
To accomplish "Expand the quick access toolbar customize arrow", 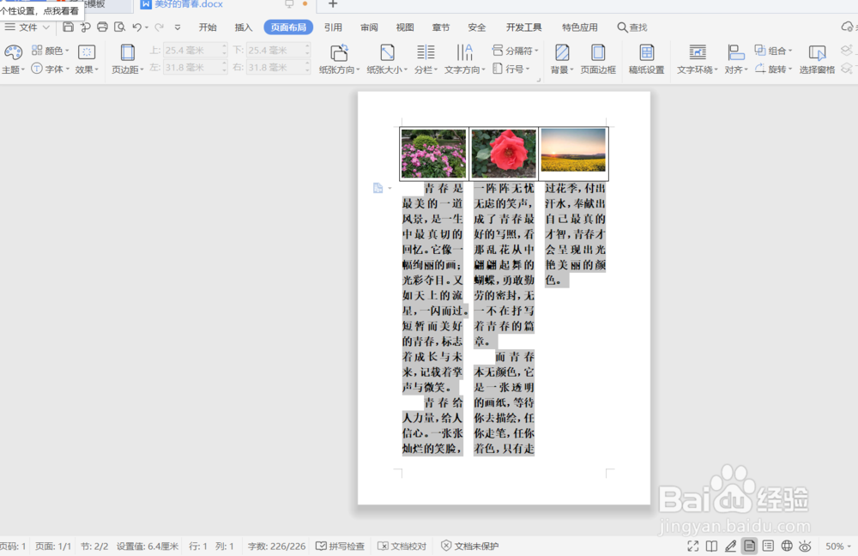I will click(x=178, y=27).
